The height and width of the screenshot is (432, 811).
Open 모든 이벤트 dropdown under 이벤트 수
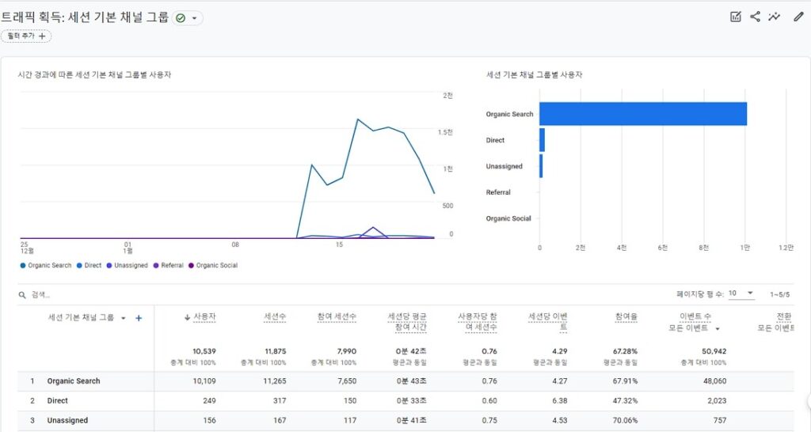[694, 328]
